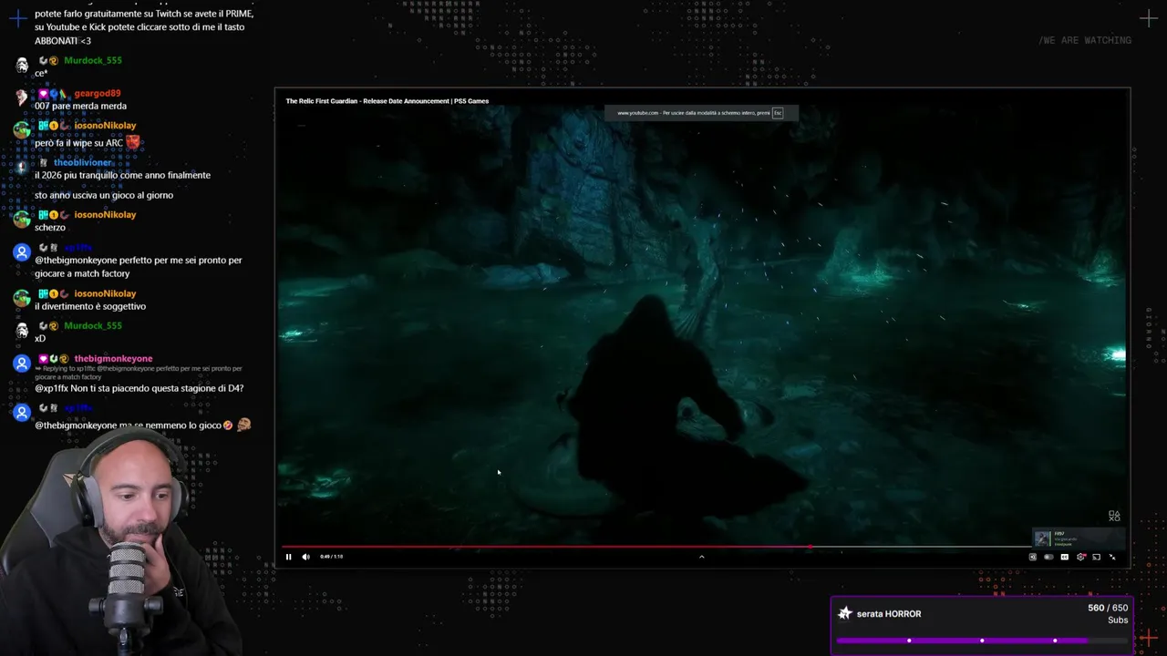Click the purple sub goal progress bar
The width and height of the screenshot is (1167, 656).
pos(982,641)
